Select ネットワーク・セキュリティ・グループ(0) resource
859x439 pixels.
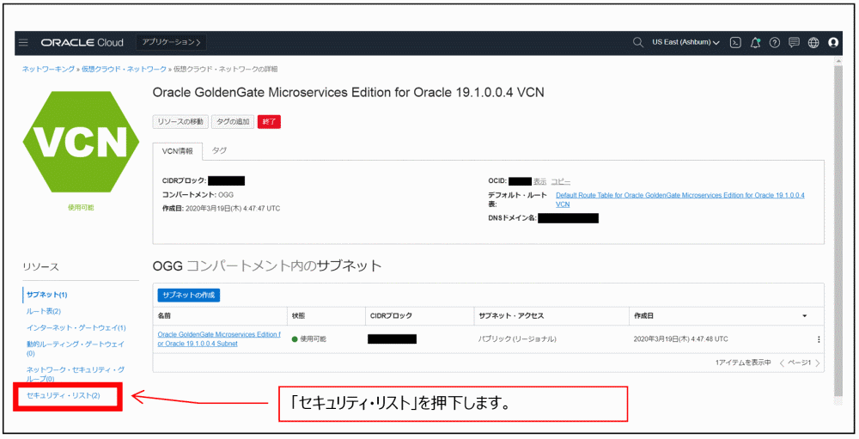pos(76,375)
